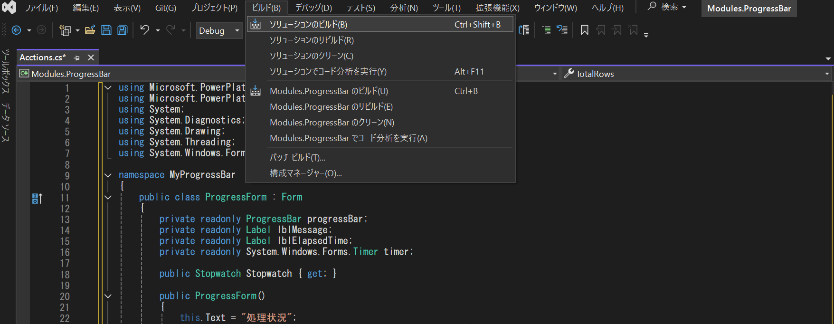Click the Visual Studio logo icon
The image size is (834, 324).
pos(9,7)
